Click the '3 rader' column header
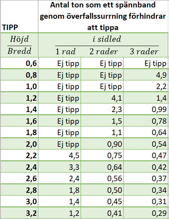The height and width of the screenshot is (219, 169). pyautogui.click(x=144, y=52)
